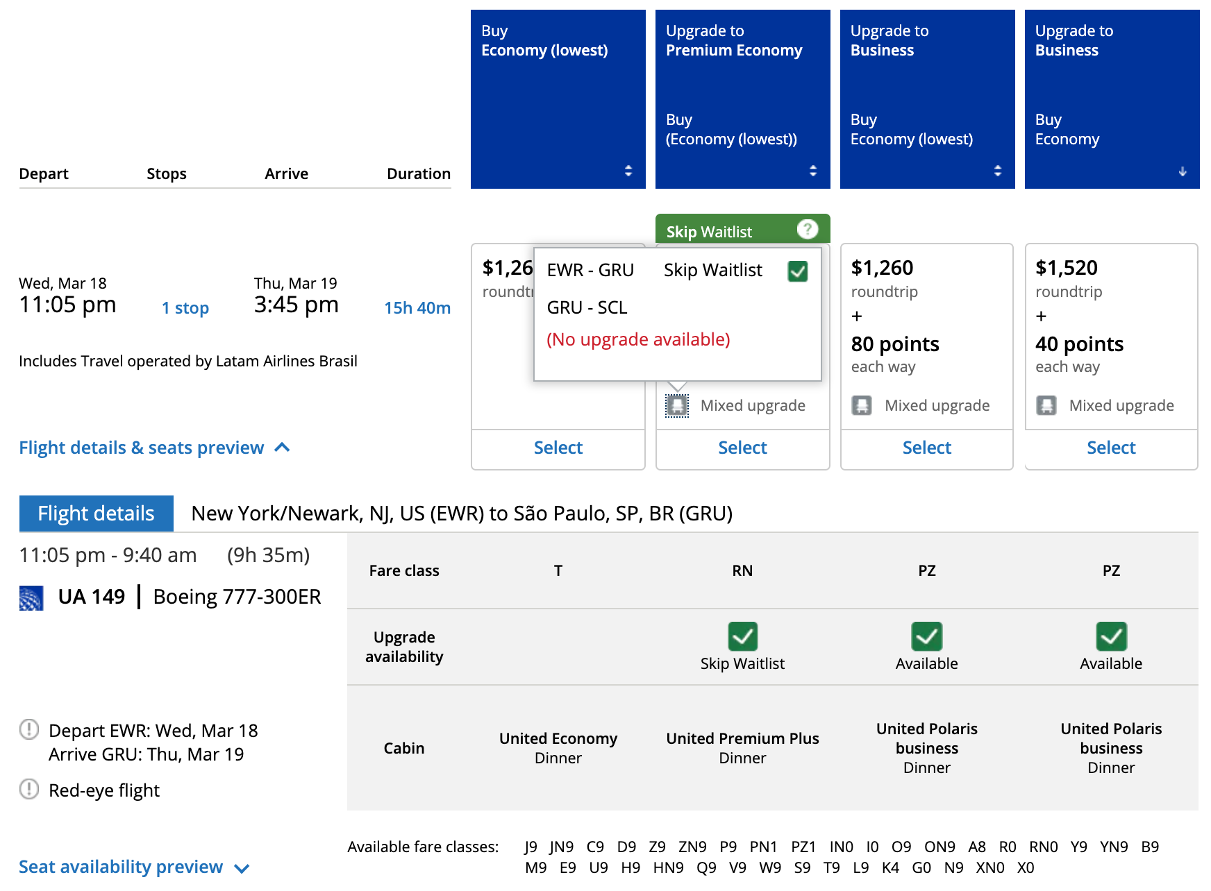Select the Economy (lowest) fare
Viewport: 1211px width, 891px height.
click(x=558, y=448)
